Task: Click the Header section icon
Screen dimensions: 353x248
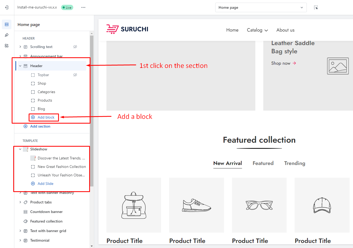Action: 25,66
